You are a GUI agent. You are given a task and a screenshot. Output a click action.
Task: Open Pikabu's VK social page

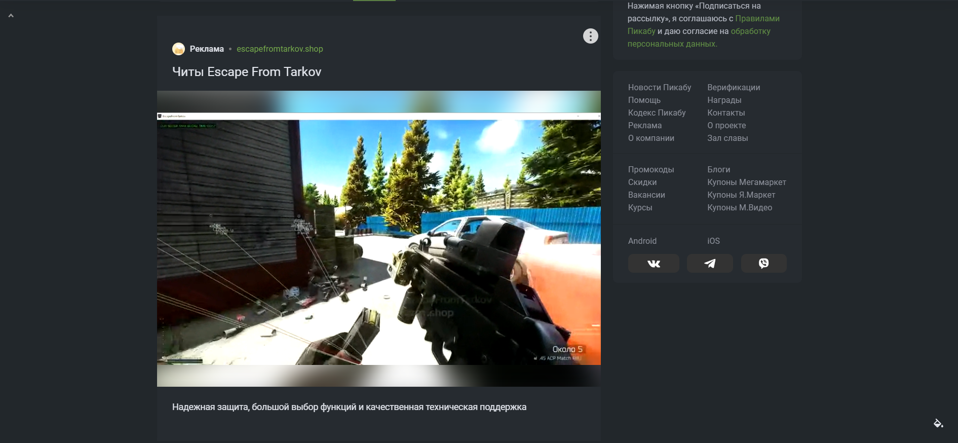coord(654,264)
